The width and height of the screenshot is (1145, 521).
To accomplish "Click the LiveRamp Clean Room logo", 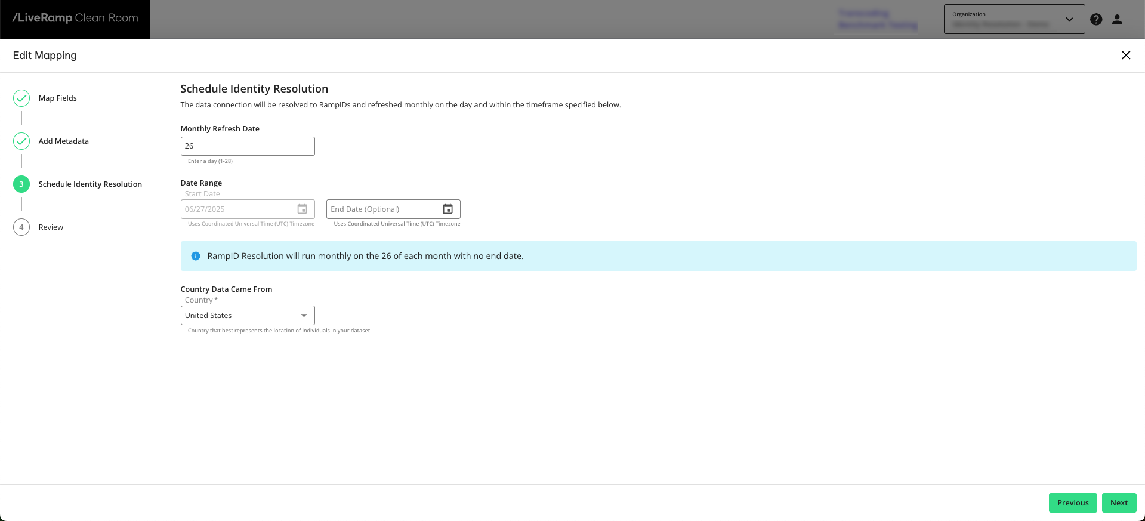I will point(75,18).
